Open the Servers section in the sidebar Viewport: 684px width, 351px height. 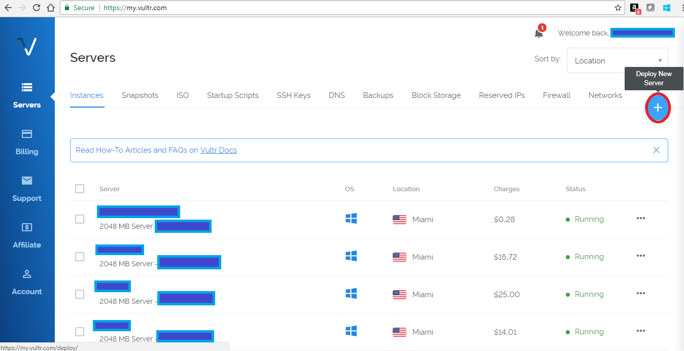[27, 95]
